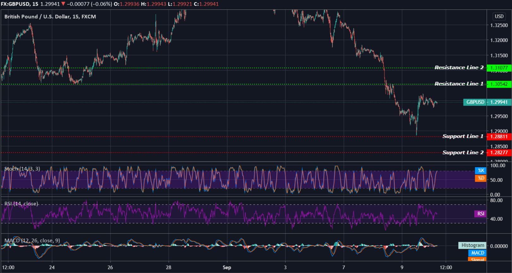Click the 80.00 RSI scale label
Screen dimensions: 512x273
point(497,200)
